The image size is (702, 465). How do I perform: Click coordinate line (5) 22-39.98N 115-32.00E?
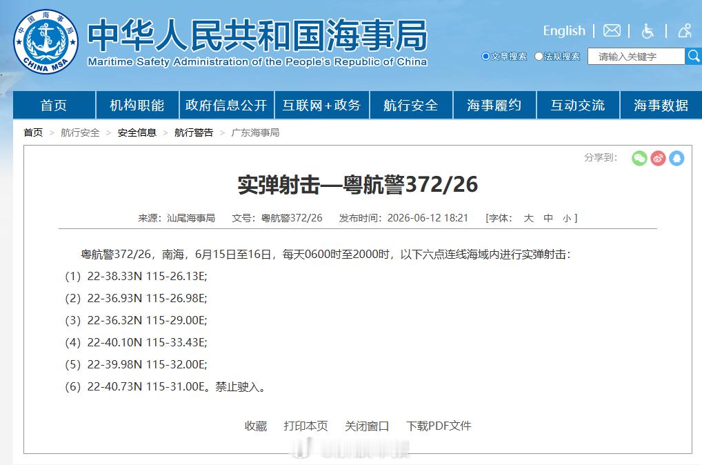pos(136,364)
